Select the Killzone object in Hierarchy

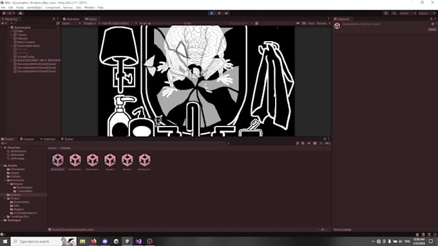coord(23,39)
